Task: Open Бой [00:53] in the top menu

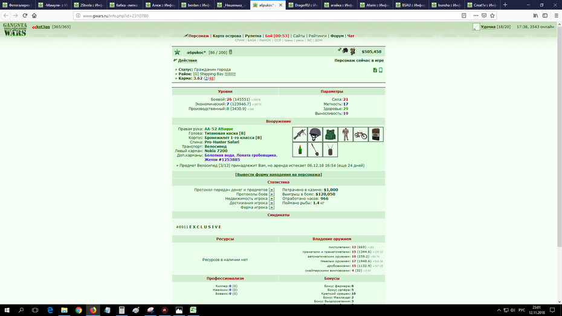Action: coord(277,36)
